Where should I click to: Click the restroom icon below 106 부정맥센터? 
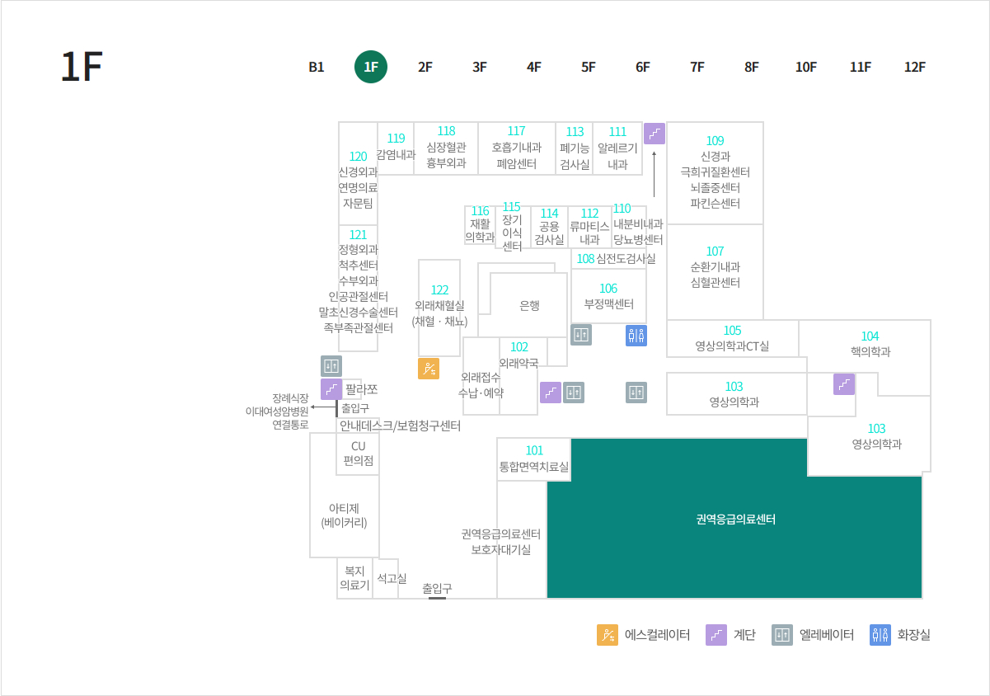[x=636, y=335]
